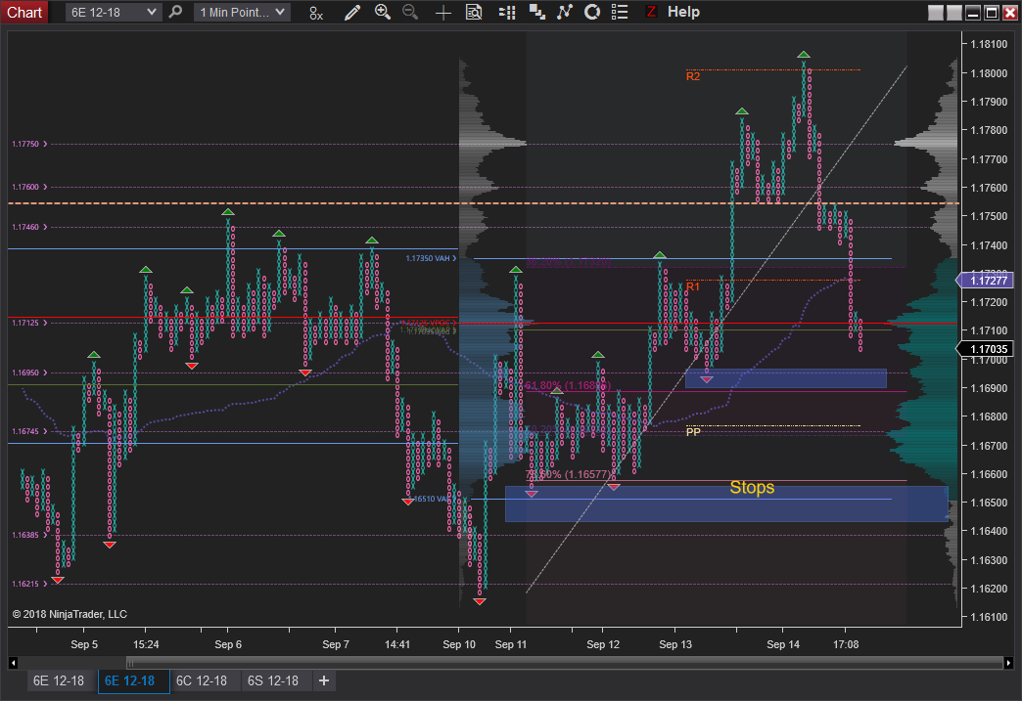This screenshot has width=1022, height=701.
Task: Open the Indicators icon
Action: (x=536, y=12)
